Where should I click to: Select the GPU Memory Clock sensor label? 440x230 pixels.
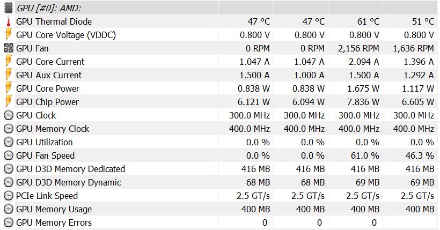[53, 129]
